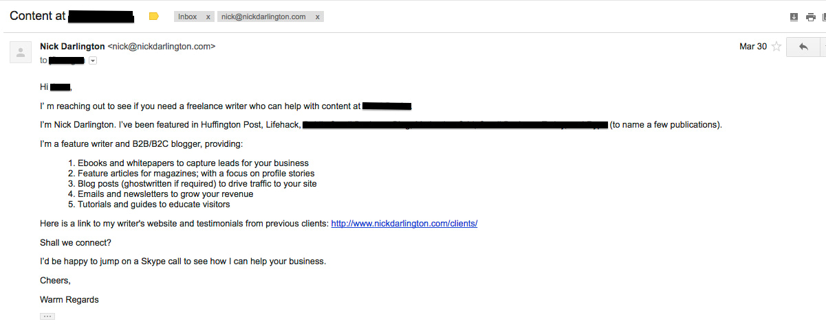826x326 pixels.
Task: Open the nick@nickdarlington.com label
Action: 263,16
